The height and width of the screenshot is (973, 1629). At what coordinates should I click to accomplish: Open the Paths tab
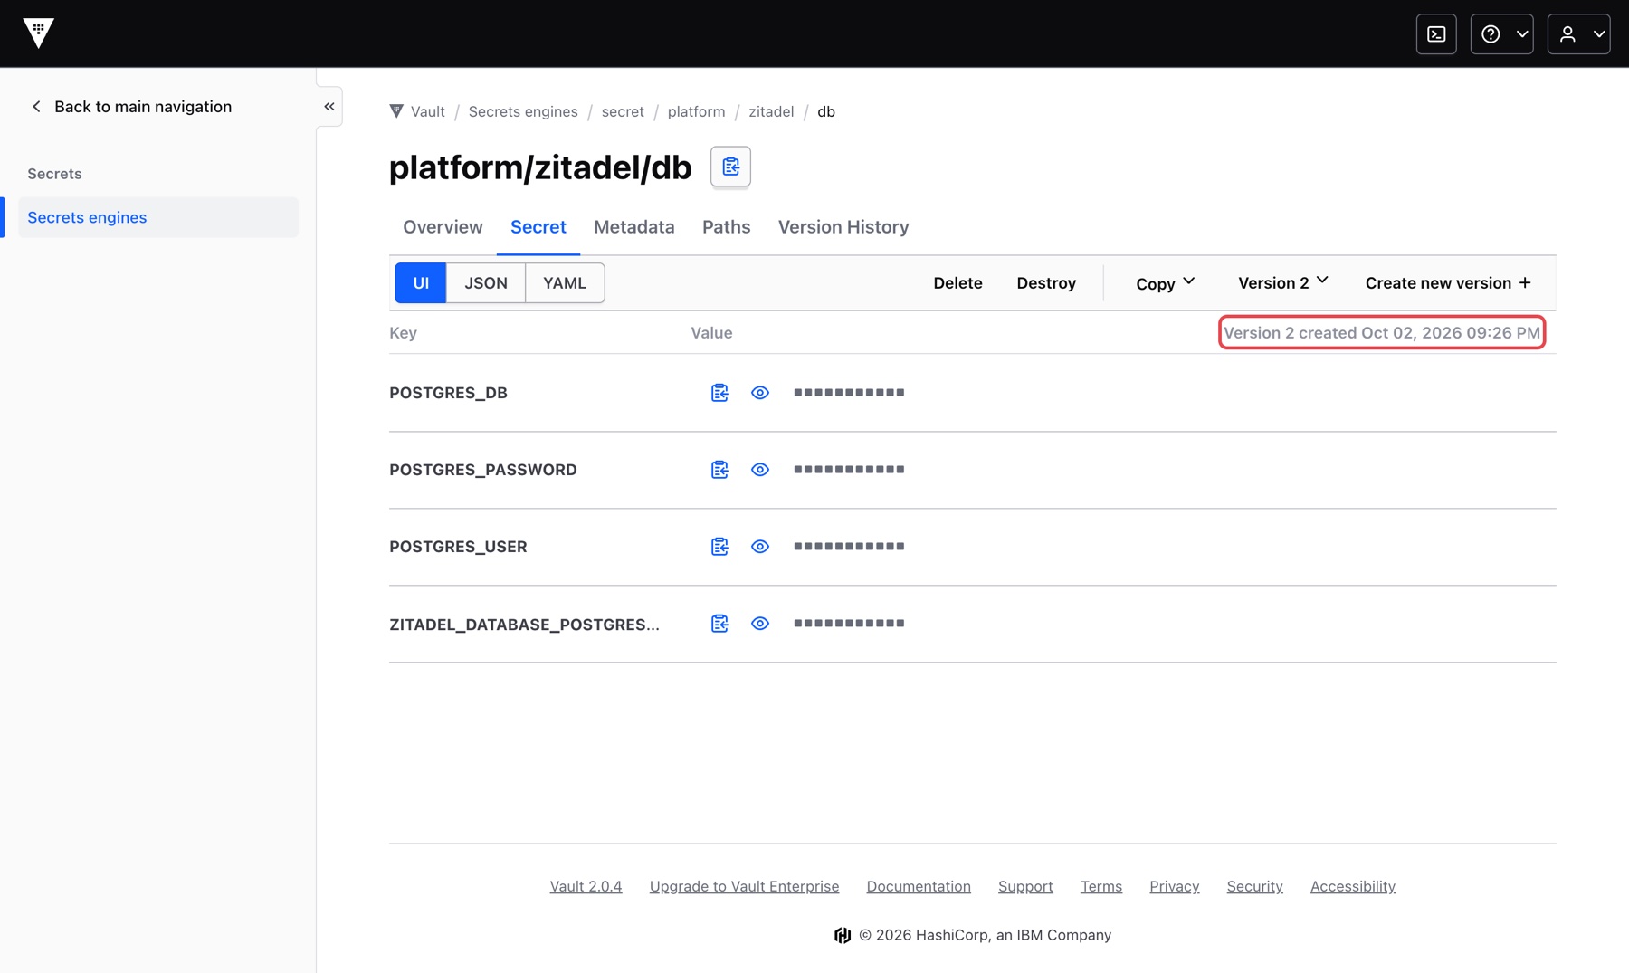(726, 227)
